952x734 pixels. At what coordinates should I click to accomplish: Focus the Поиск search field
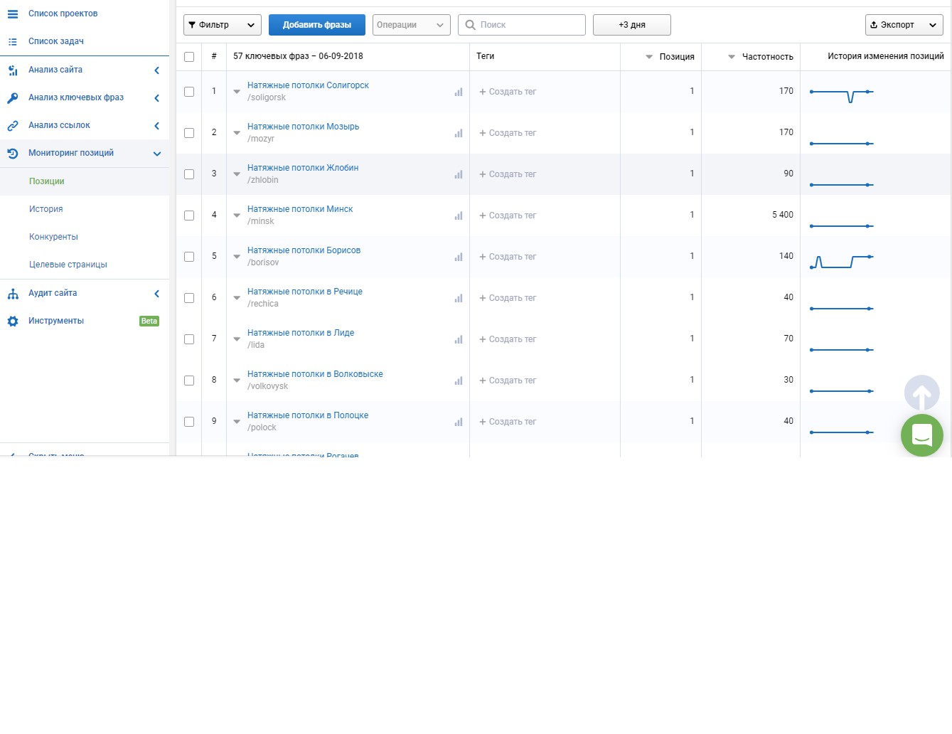(522, 25)
